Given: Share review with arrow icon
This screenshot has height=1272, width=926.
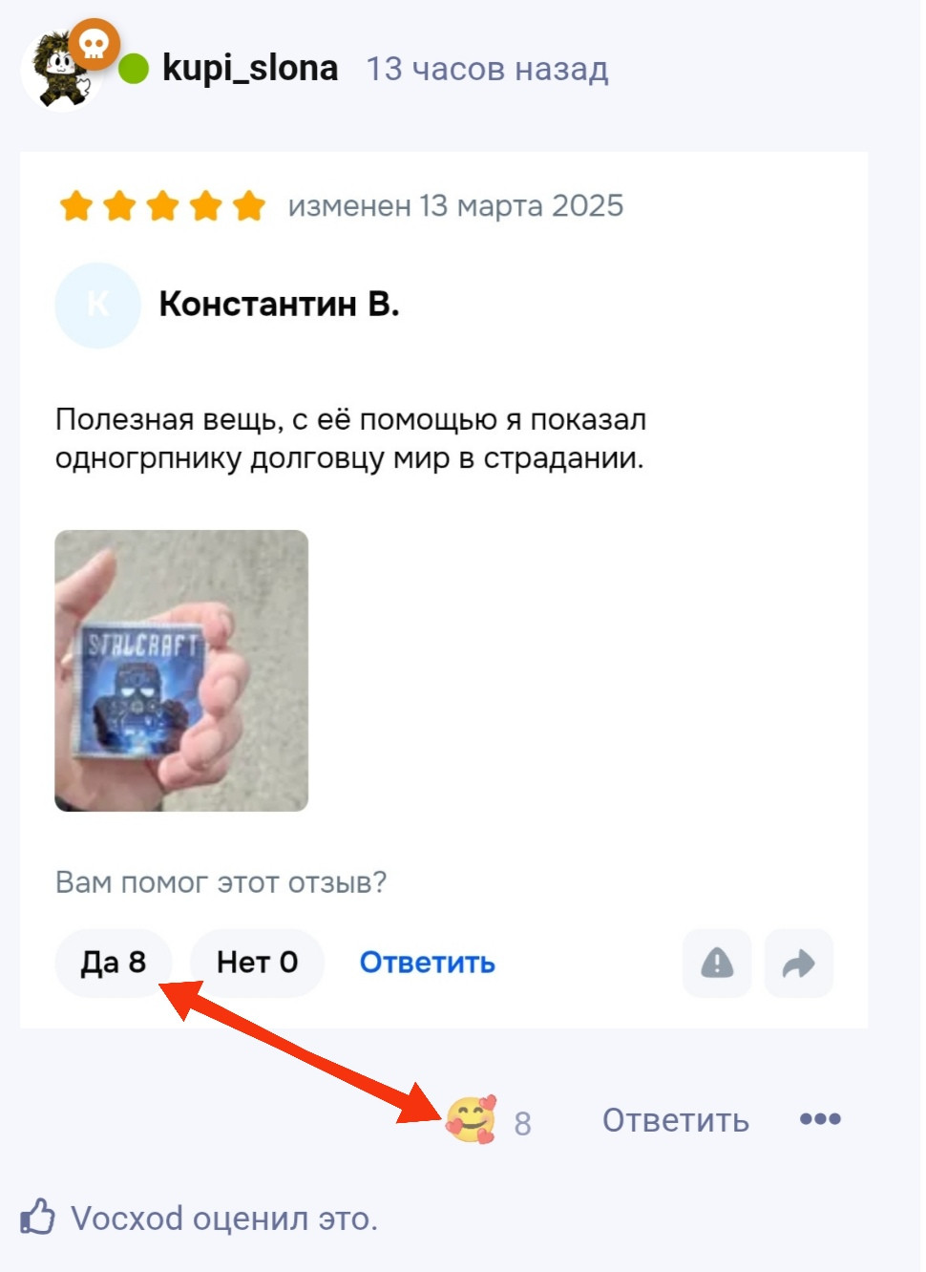Looking at the screenshot, I should (798, 963).
